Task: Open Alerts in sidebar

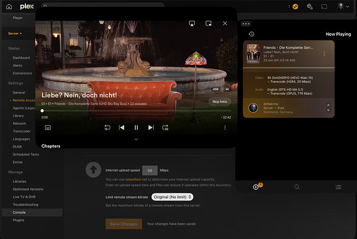Action: tap(17, 66)
